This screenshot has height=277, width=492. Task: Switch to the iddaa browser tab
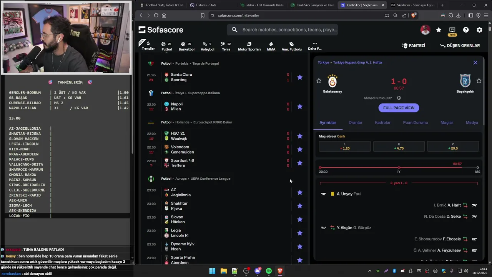coord(262,5)
